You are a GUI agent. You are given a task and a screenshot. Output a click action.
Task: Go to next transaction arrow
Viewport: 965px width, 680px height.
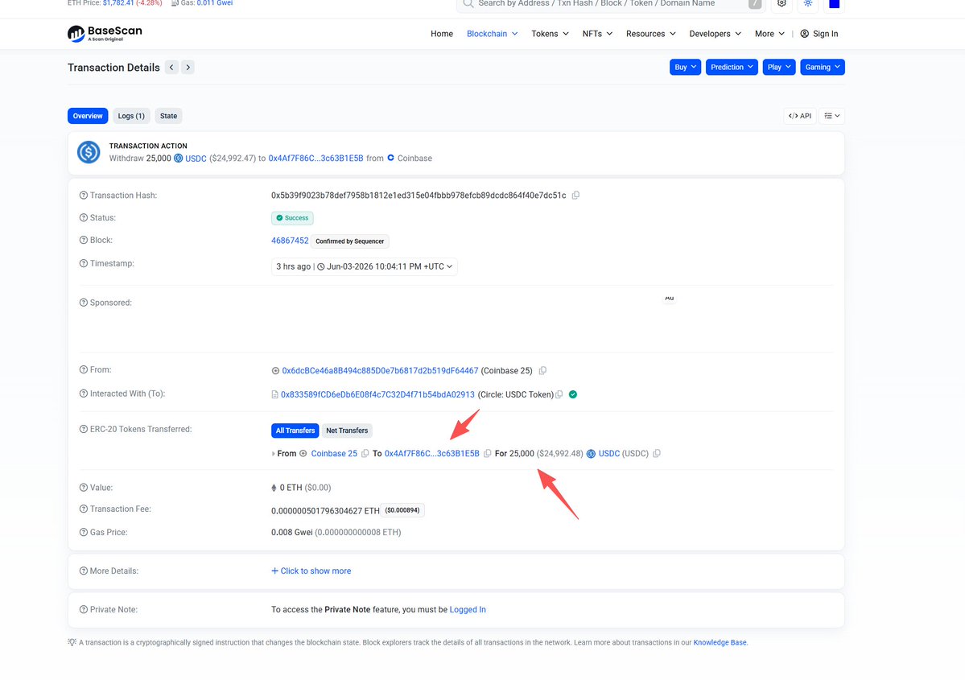[x=188, y=67]
